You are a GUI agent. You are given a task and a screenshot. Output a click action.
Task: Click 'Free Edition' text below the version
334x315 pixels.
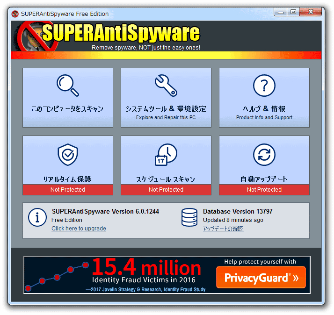point(67,220)
